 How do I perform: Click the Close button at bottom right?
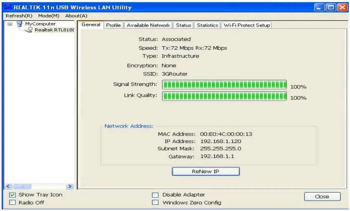click(322, 196)
